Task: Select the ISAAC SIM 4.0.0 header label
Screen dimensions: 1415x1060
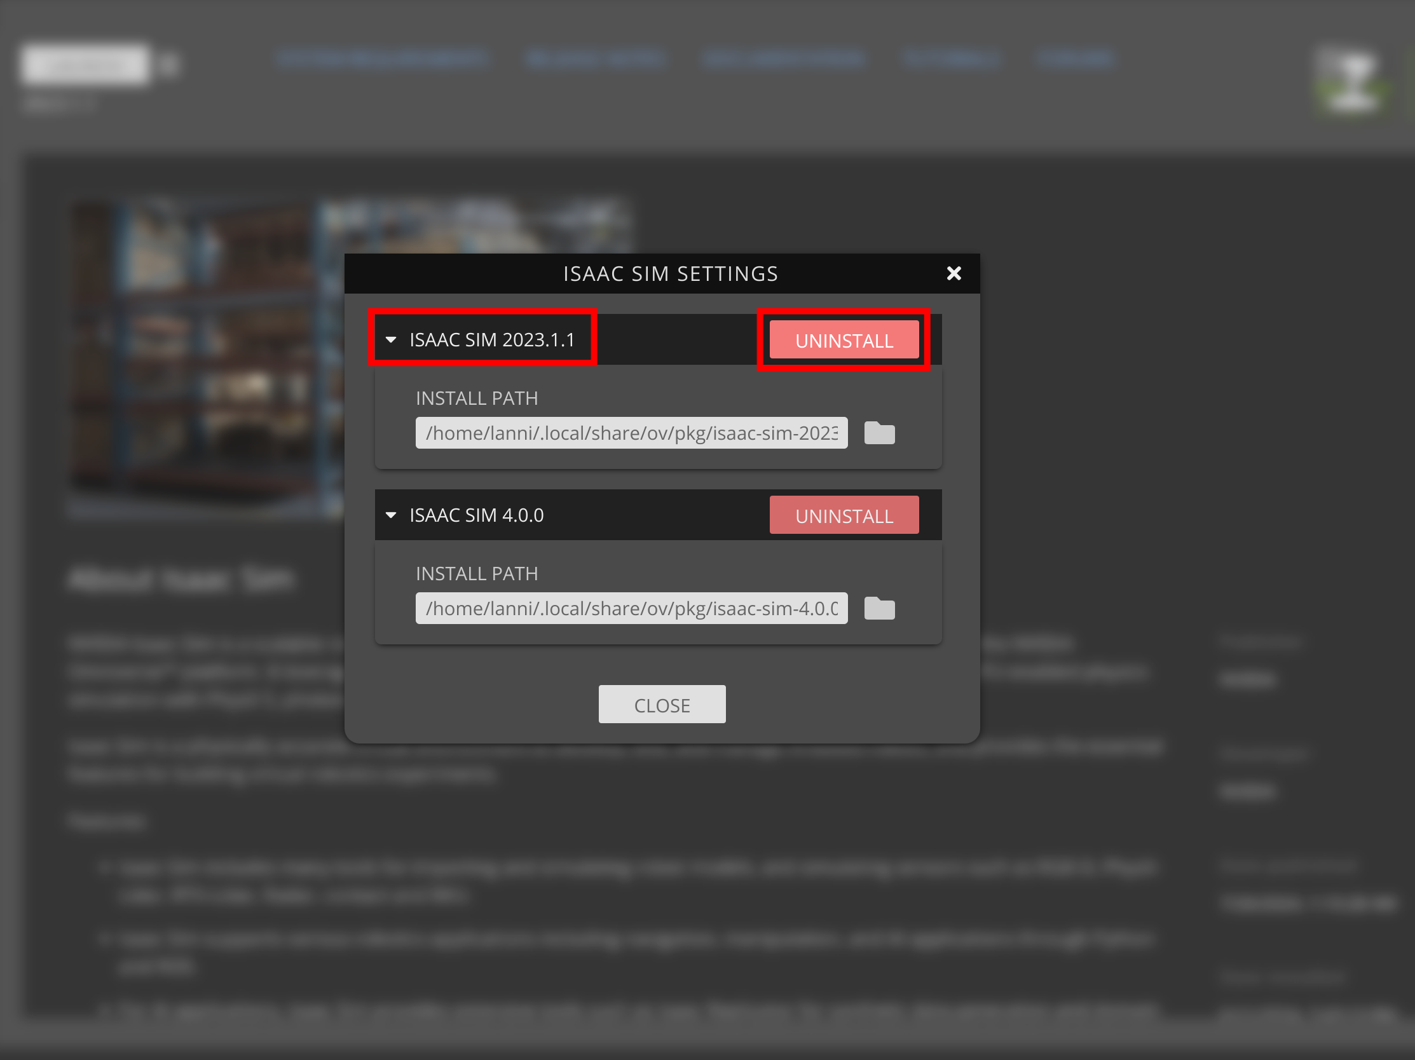Action: [x=477, y=515]
